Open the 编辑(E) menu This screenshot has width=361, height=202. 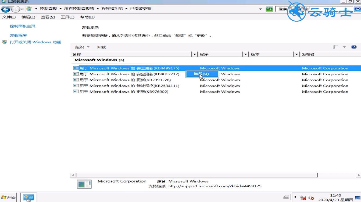[28, 17]
